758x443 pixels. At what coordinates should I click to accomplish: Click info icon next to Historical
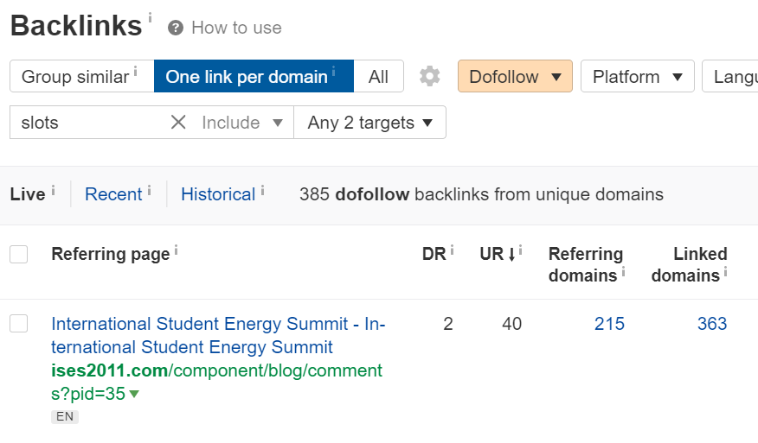(x=262, y=190)
